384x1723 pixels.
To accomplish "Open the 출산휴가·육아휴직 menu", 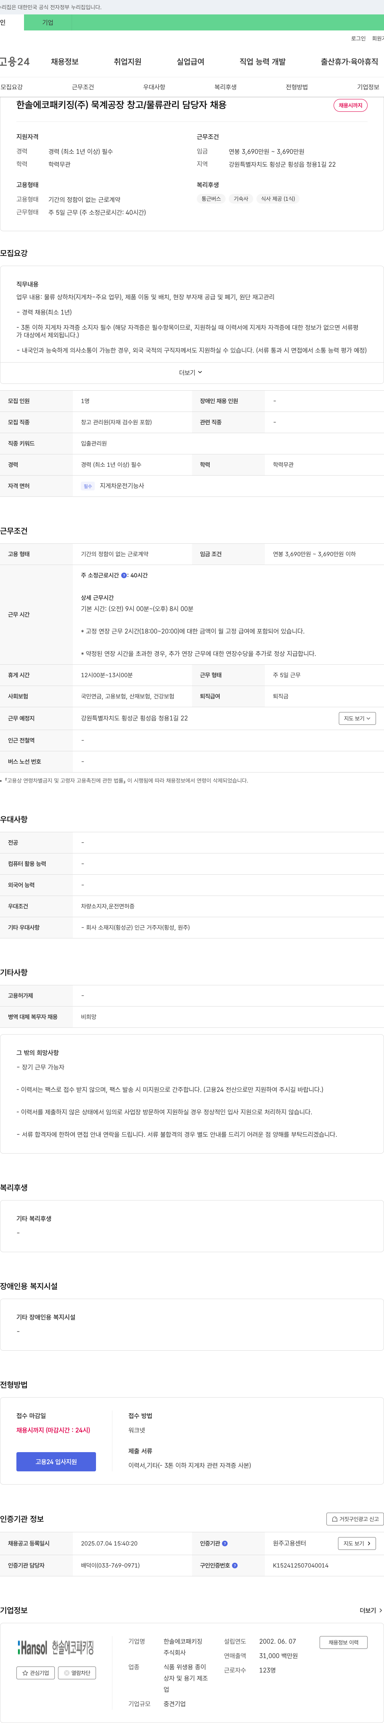I will click(349, 62).
